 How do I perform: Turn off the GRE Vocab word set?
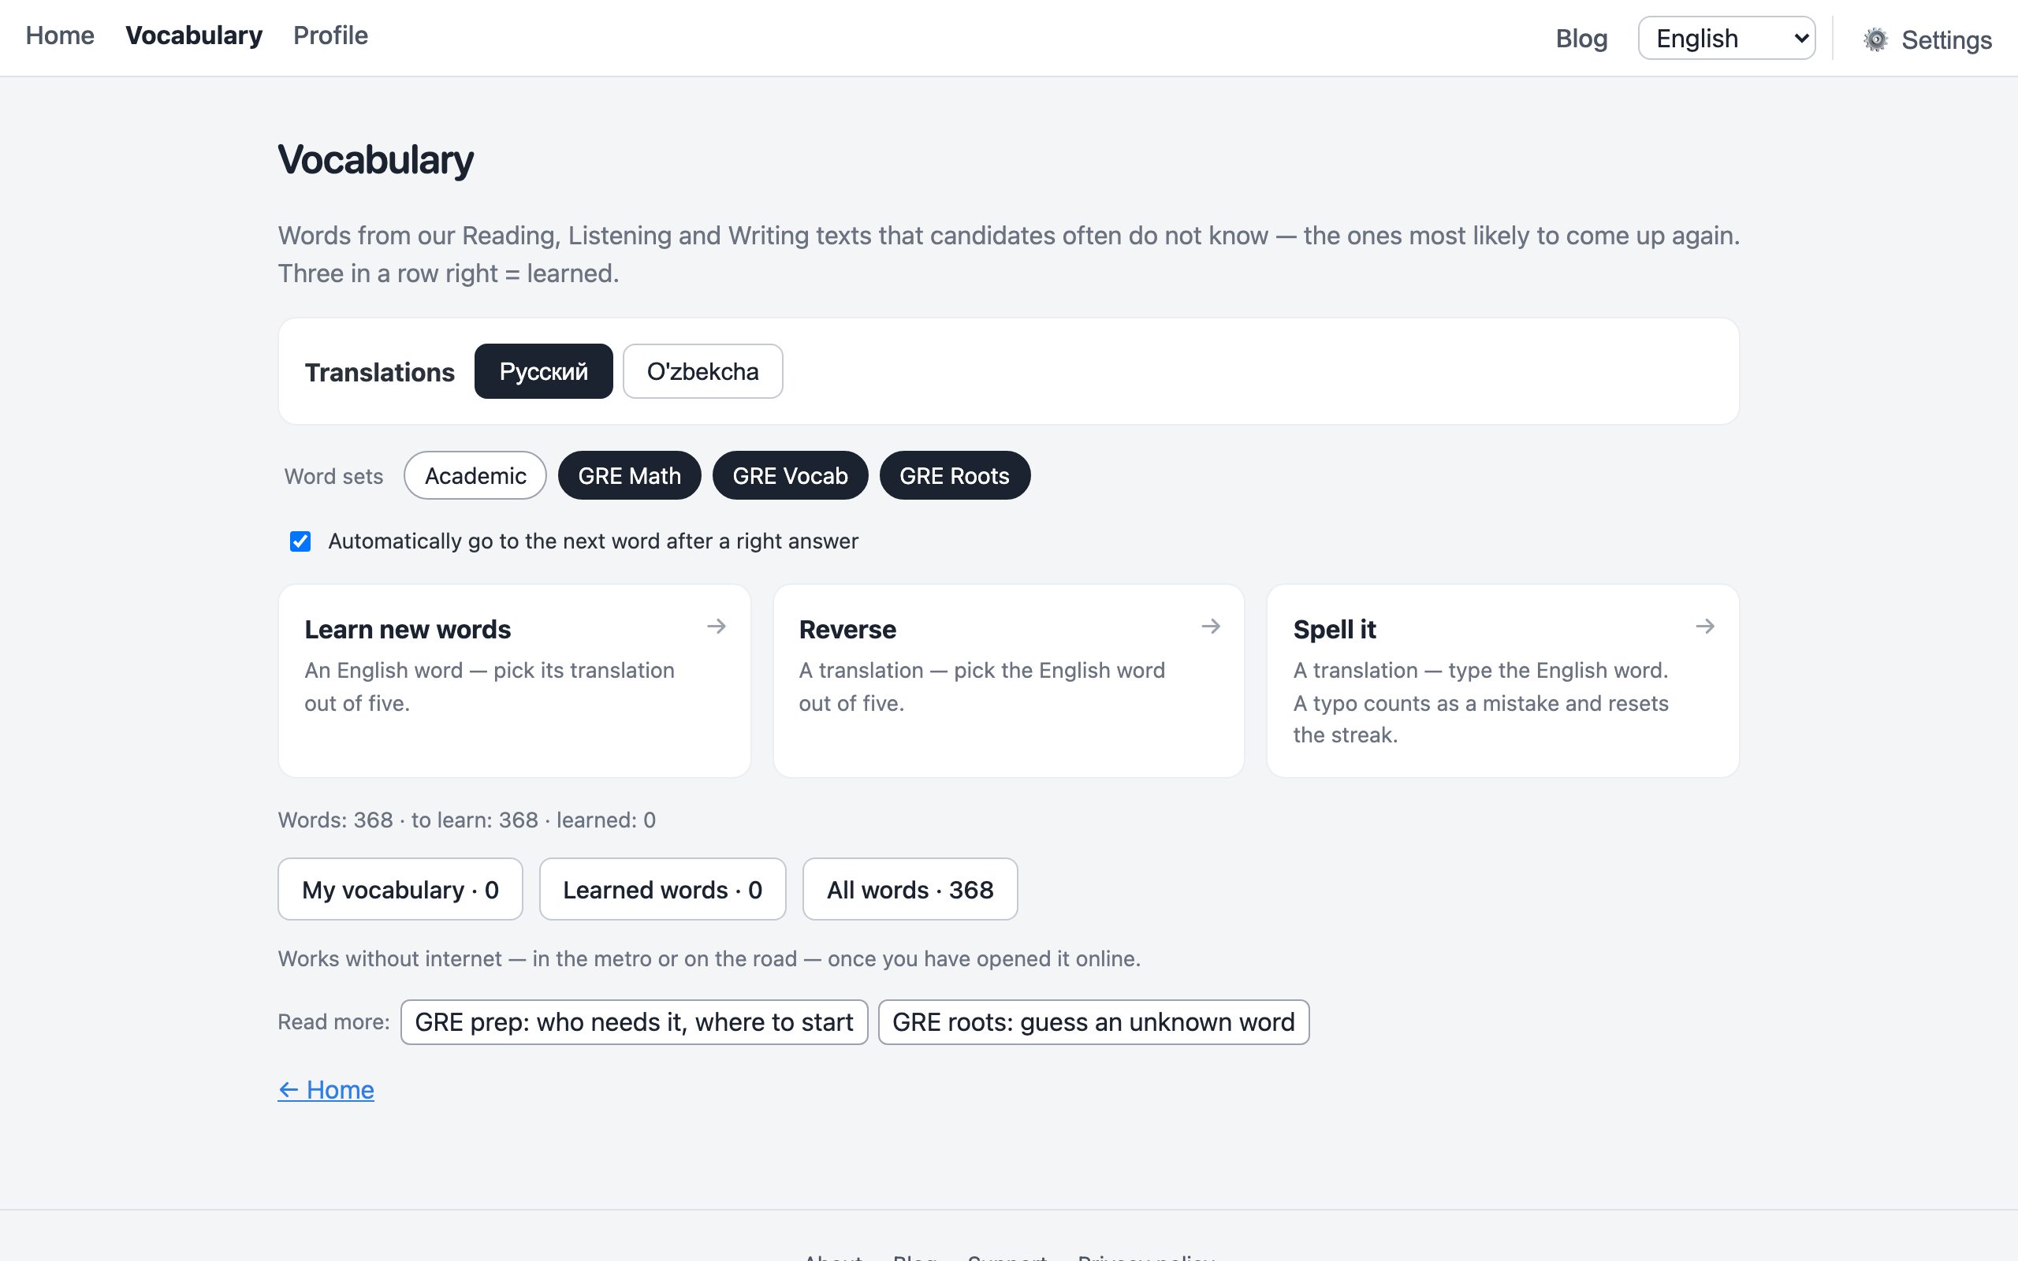coord(790,475)
